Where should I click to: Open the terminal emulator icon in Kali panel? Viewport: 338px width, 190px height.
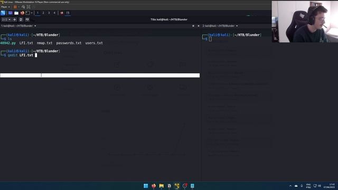click(x=28, y=13)
